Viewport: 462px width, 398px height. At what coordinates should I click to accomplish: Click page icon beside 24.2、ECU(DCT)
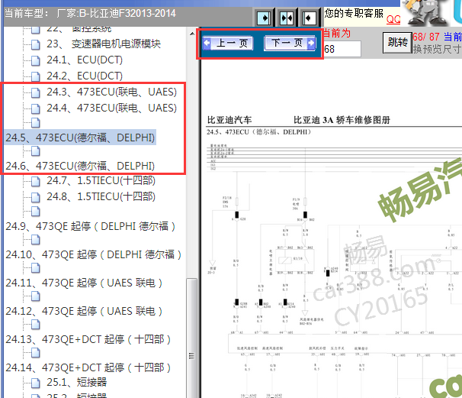click(x=36, y=76)
